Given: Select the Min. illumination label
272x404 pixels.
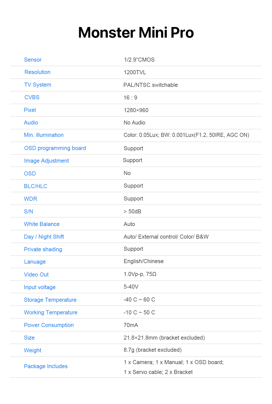Looking at the screenshot, I should [x=44, y=135].
